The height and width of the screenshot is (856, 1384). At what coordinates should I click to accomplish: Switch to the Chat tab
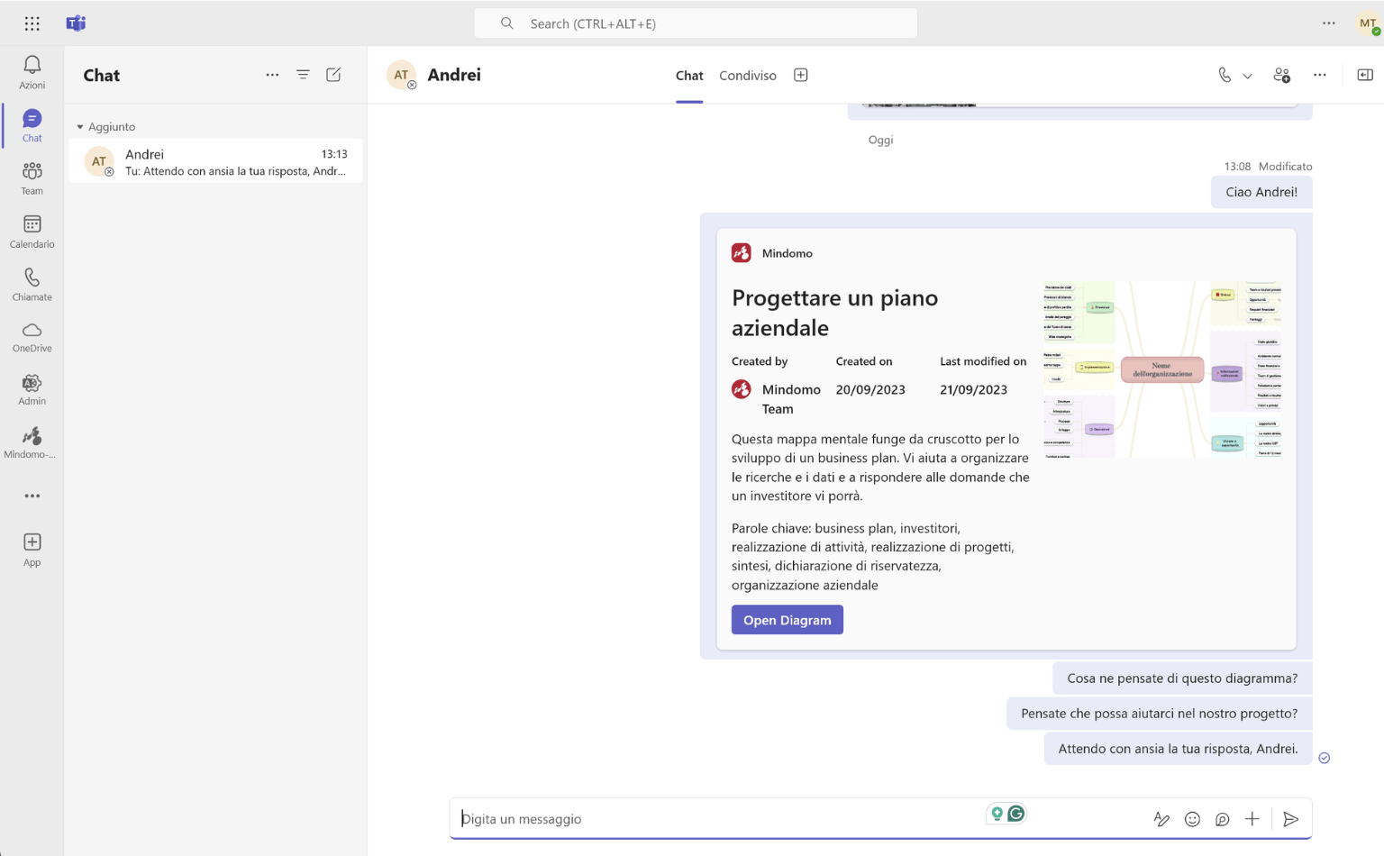[689, 76]
